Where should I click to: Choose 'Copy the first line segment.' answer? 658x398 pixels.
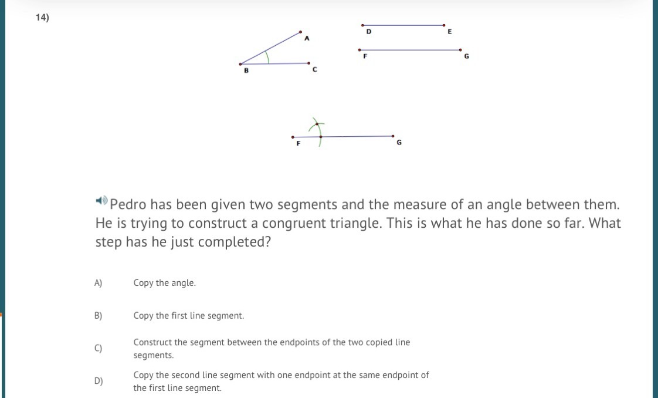coord(188,316)
